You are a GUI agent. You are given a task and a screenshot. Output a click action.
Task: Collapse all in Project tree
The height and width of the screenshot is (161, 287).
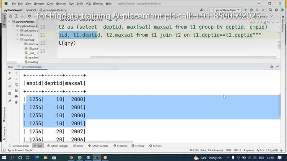pyautogui.click(x=22, y=16)
